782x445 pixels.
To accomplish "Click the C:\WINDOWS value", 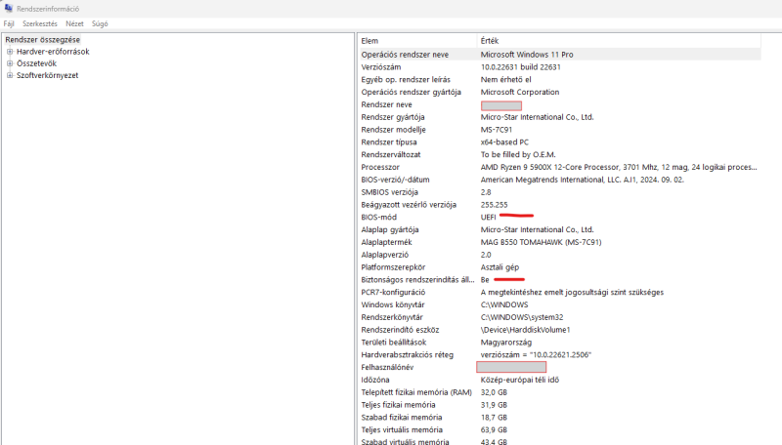I will (504, 304).
